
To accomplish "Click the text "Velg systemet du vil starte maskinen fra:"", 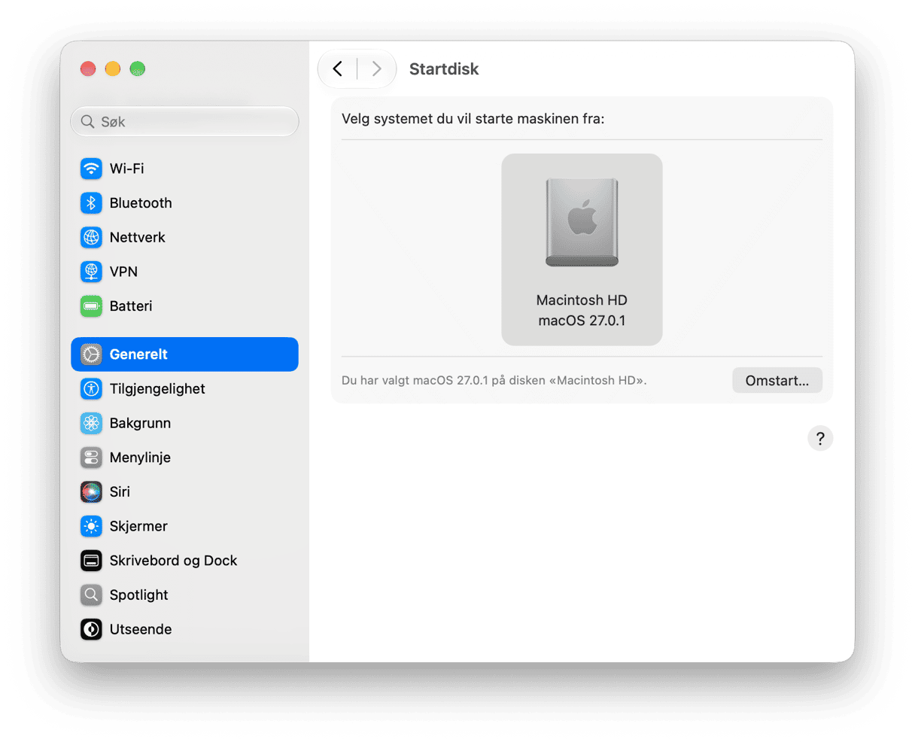I will click(473, 119).
